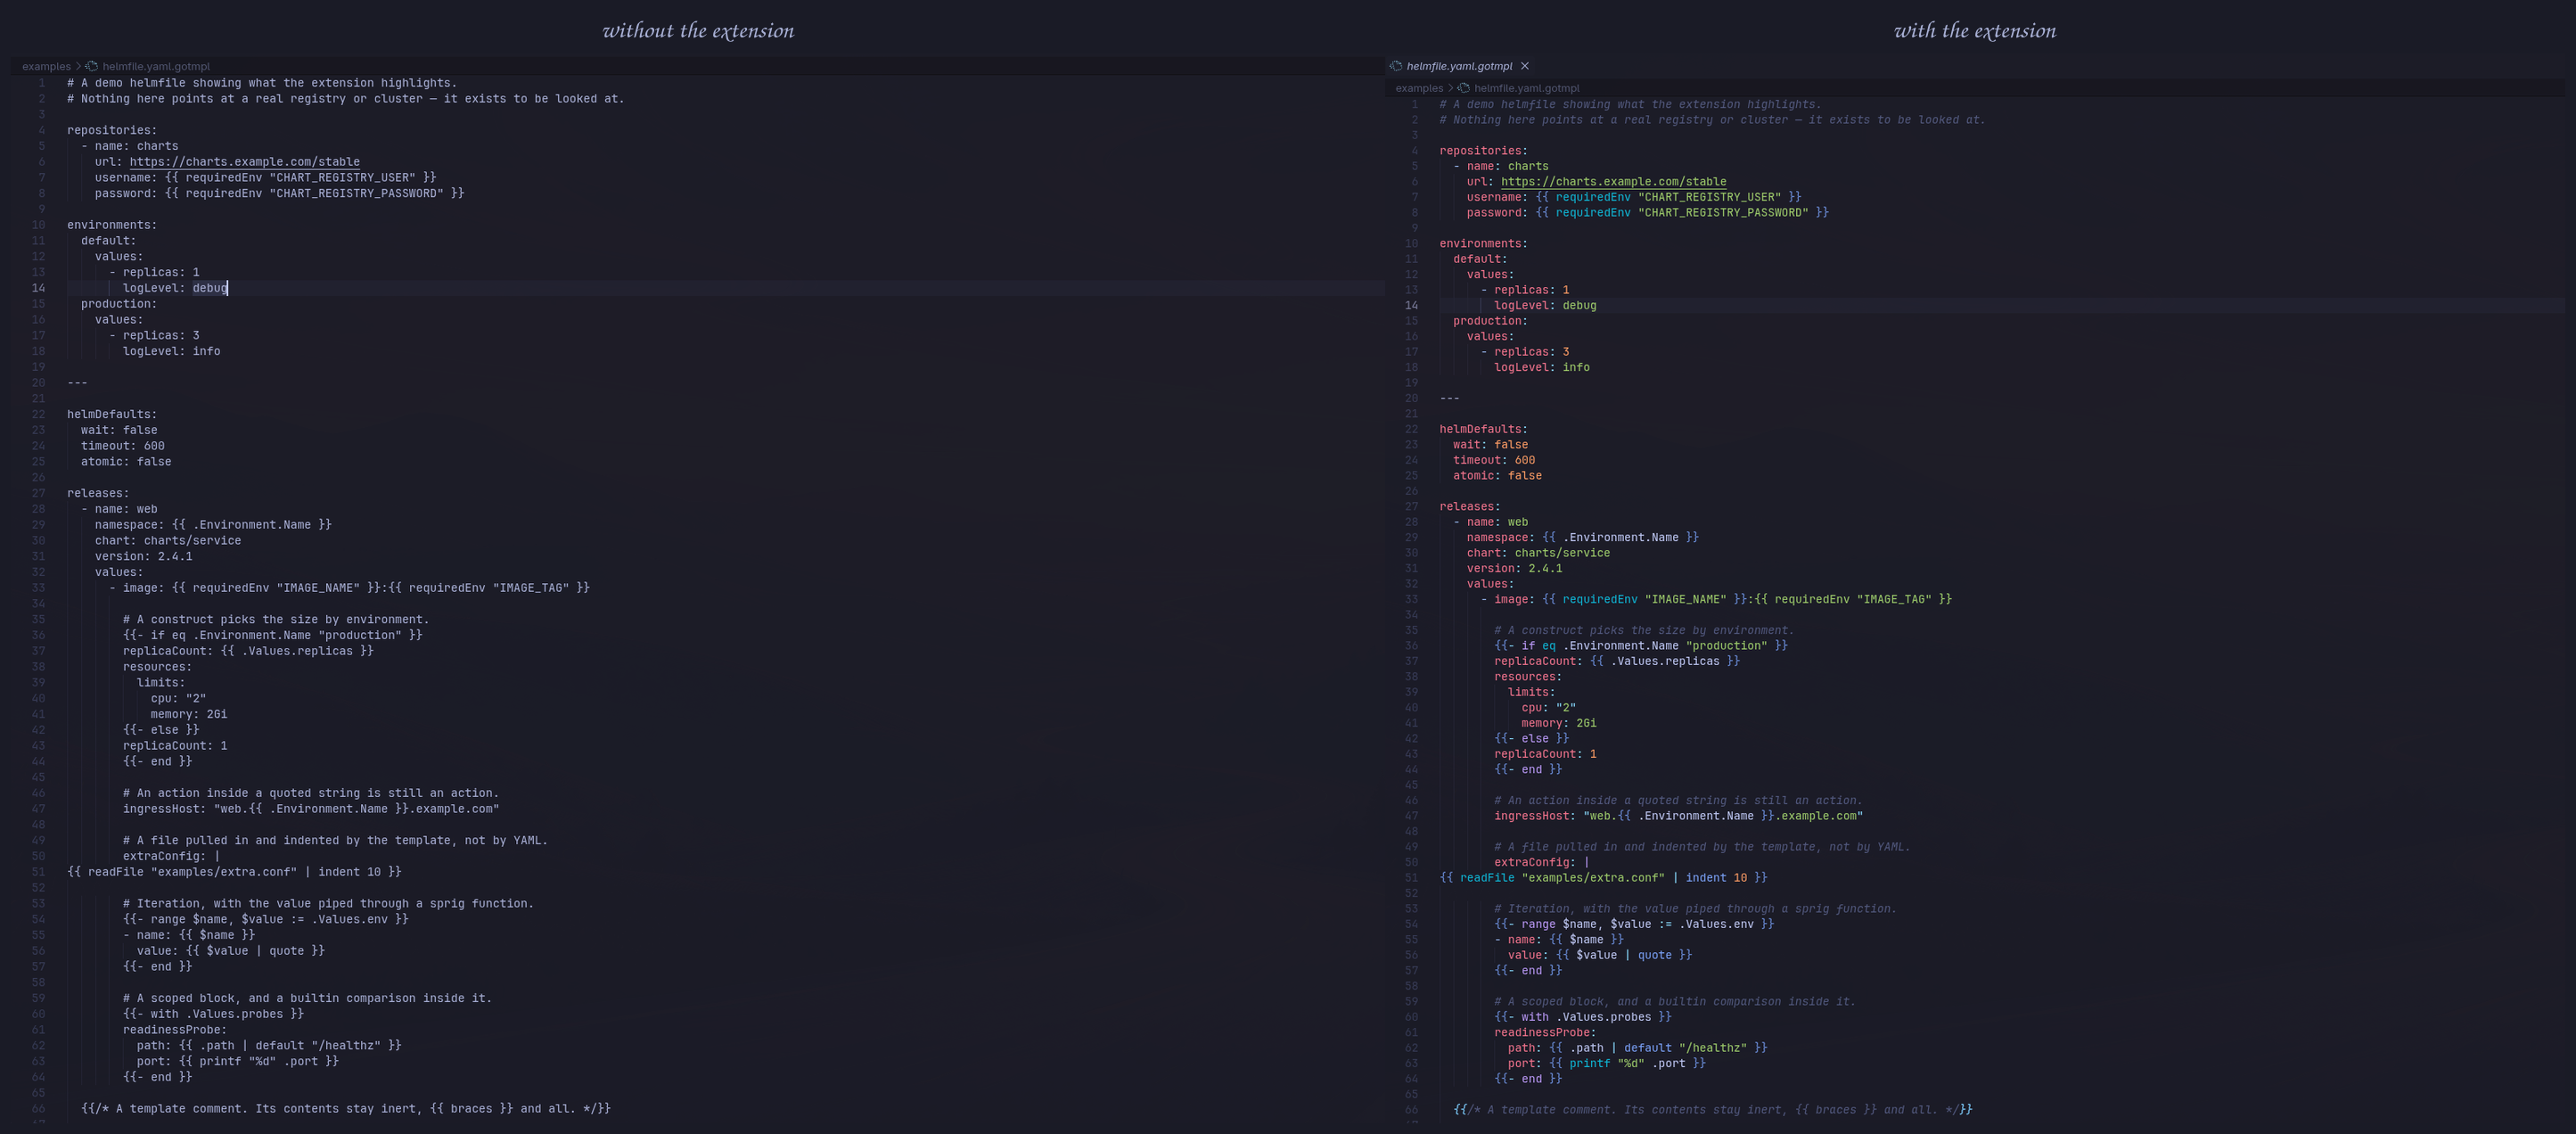This screenshot has height=1134, width=2576.
Task: Click 'atomic: false' in the highlighted editor
Action: point(1497,476)
